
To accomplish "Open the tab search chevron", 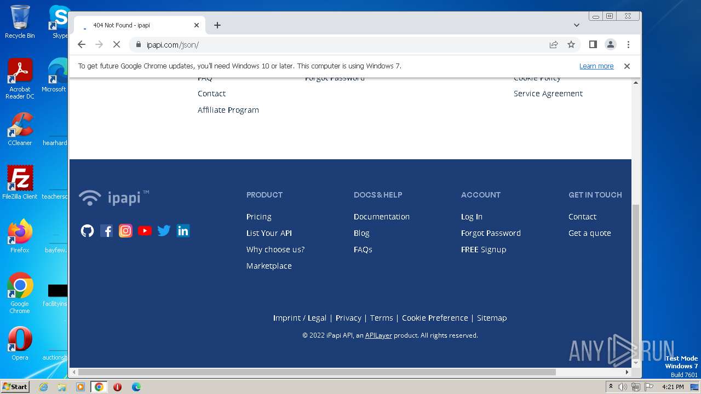I will pos(576,25).
